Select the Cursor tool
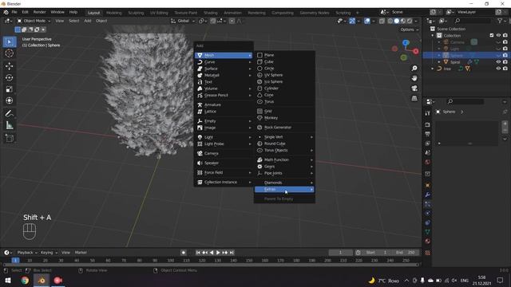The height and width of the screenshot is (287, 511). pyautogui.click(x=9, y=53)
